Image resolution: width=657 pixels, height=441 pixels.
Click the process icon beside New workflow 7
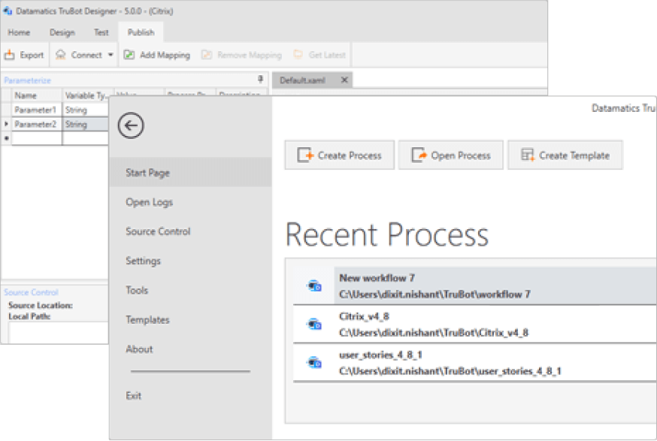pos(313,285)
